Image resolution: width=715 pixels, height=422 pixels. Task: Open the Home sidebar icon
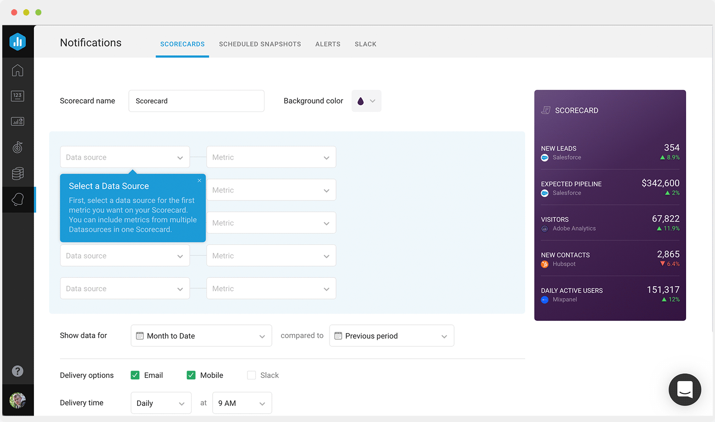[17, 70]
